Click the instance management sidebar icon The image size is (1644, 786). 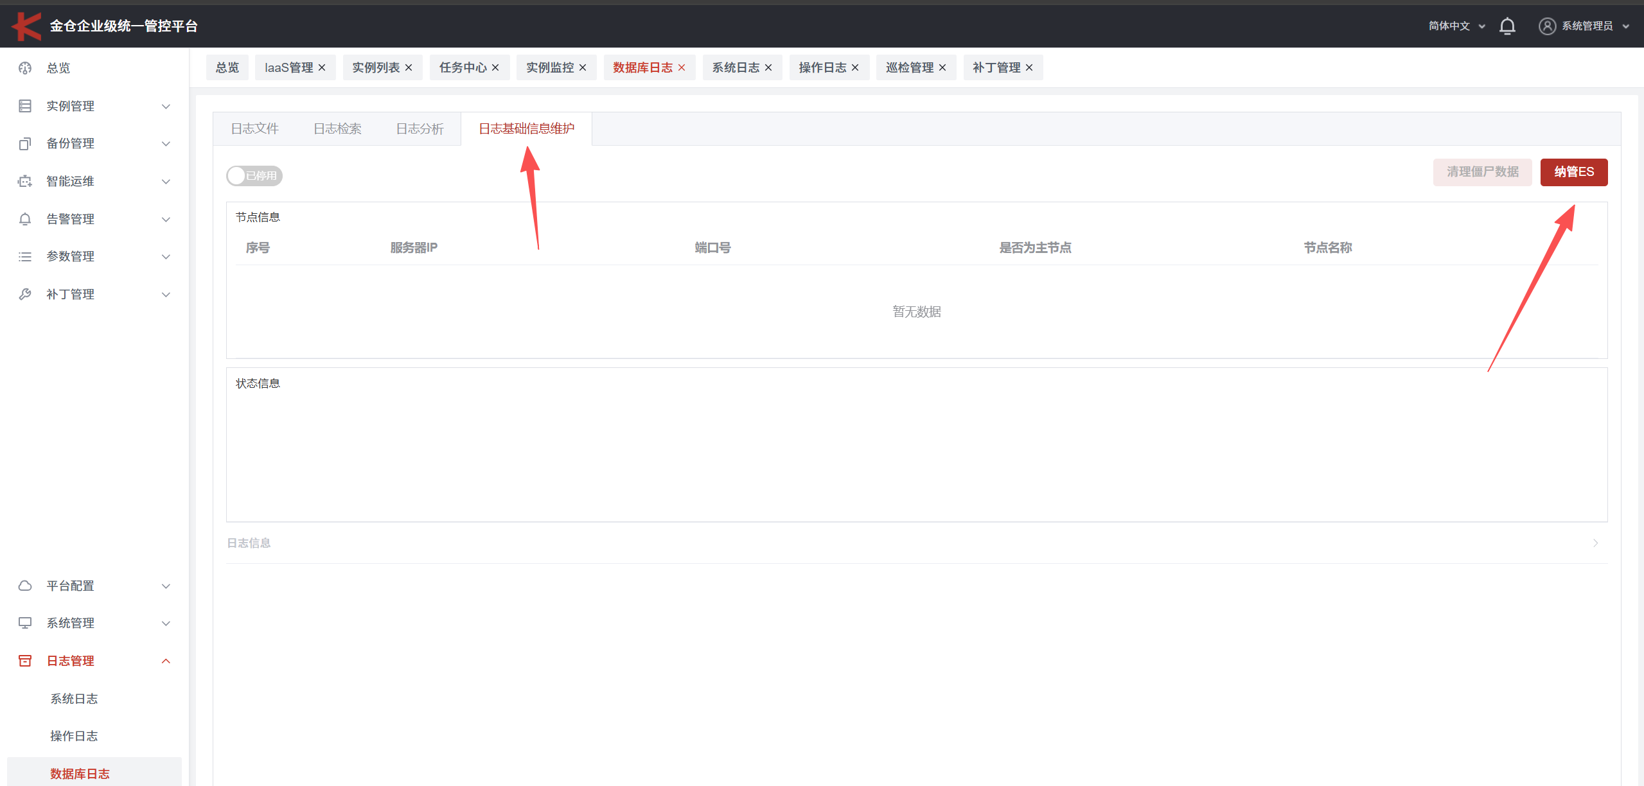[25, 106]
